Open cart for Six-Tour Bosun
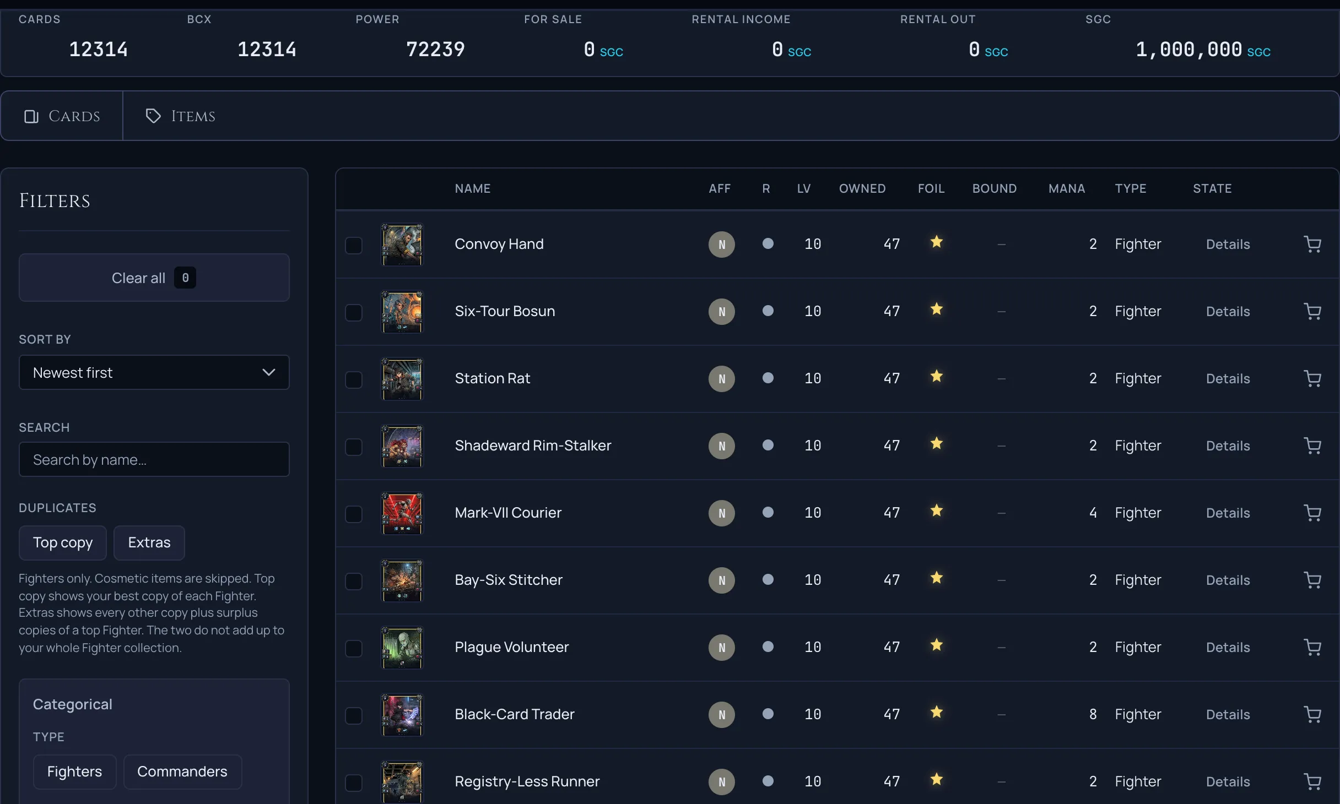Viewport: 1340px width, 804px height. click(x=1312, y=311)
